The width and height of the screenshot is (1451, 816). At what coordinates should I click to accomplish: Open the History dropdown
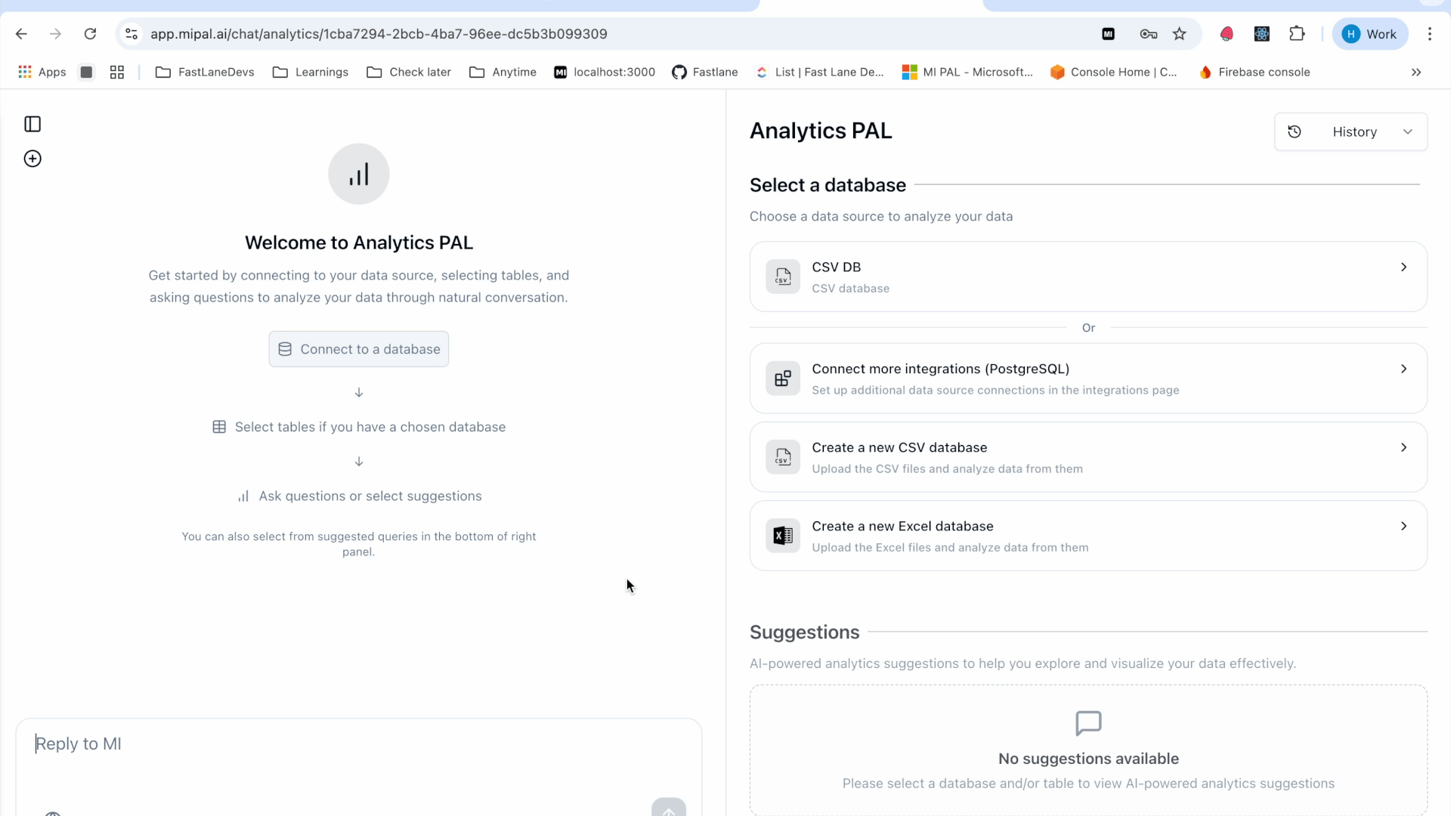(1350, 131)
